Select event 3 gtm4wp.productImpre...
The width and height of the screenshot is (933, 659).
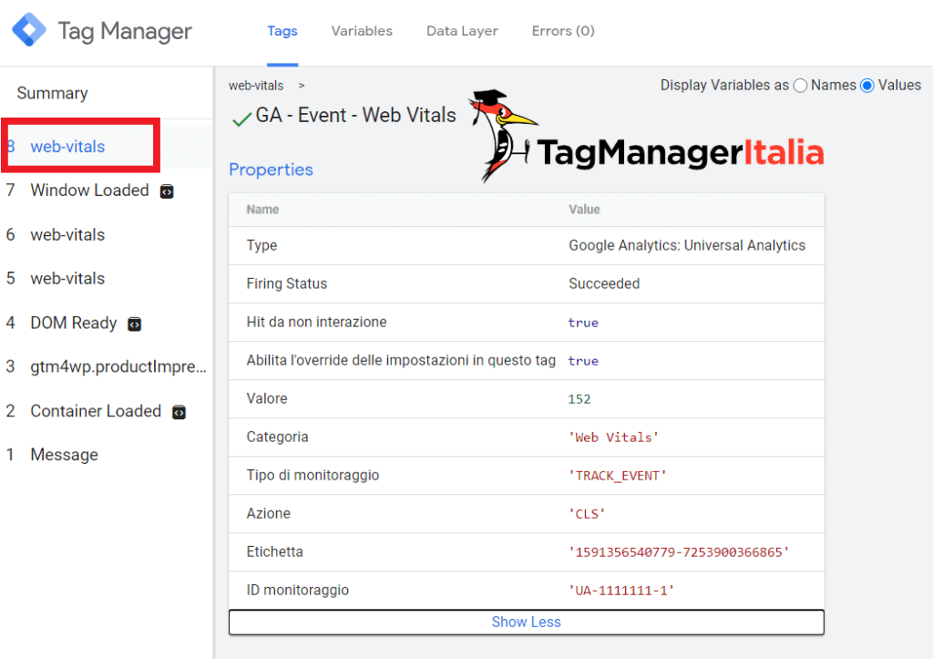tap(106, 366)
